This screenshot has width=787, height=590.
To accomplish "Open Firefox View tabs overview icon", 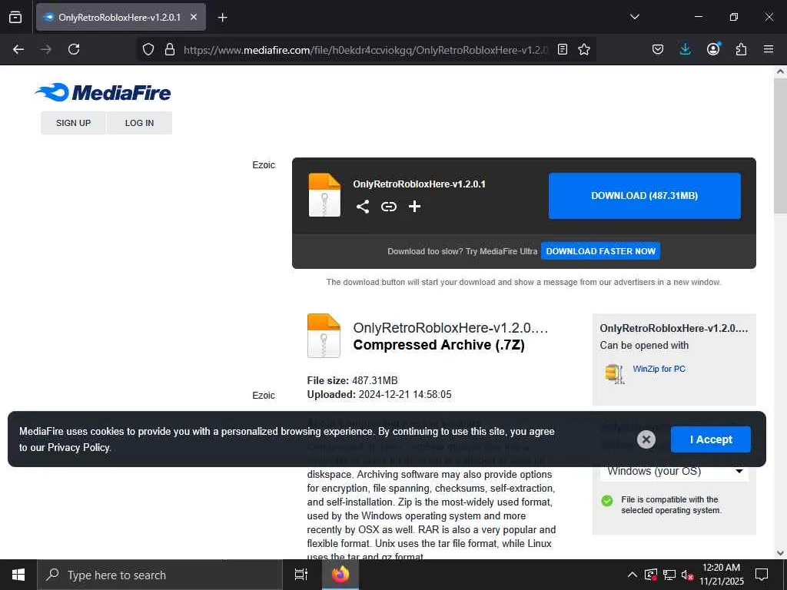I will point(15,17).
